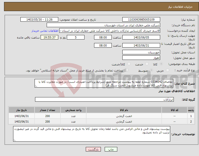Click the تاریخ نیاز column header
The height and width of the screenshot is (156, 199).
pos(22,110)
